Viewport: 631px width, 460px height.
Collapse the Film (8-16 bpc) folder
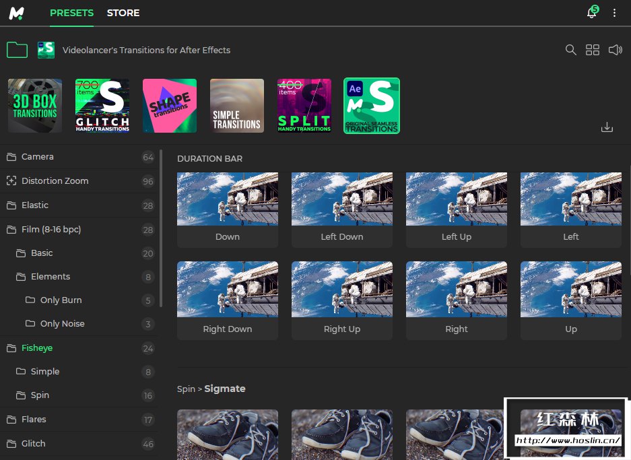51,230
